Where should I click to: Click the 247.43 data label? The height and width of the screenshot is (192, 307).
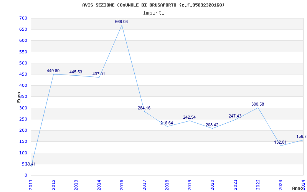pos(235,116)
